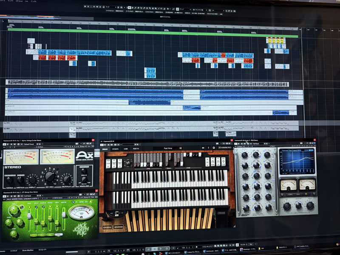Click the Hammond vibrato/chorus rotary selector

(x=128, y=163)
